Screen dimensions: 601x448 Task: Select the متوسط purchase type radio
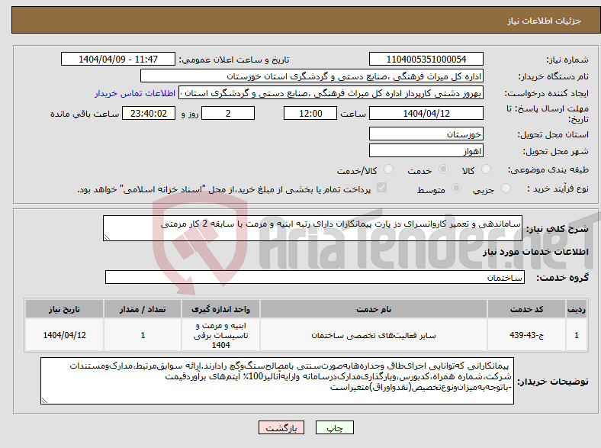(456, 188)
